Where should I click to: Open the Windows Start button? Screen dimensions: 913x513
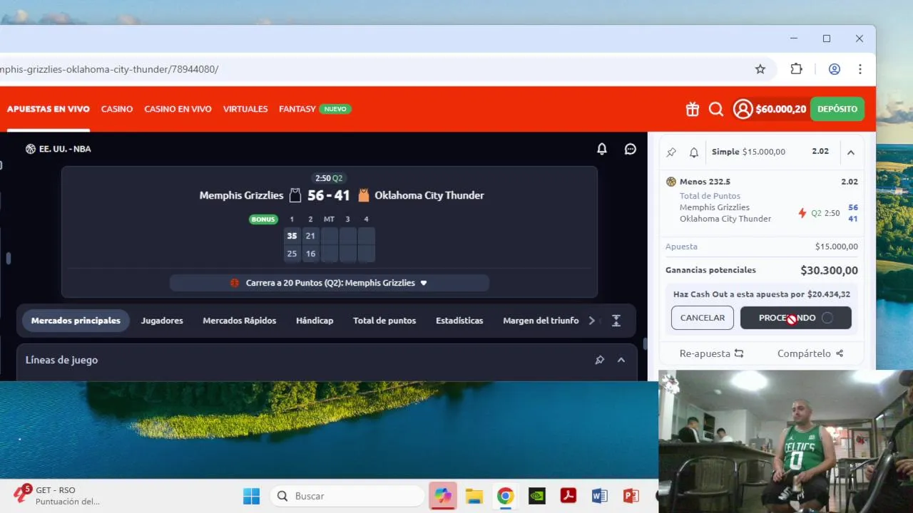pyautogui.click(x=252, y=496)
